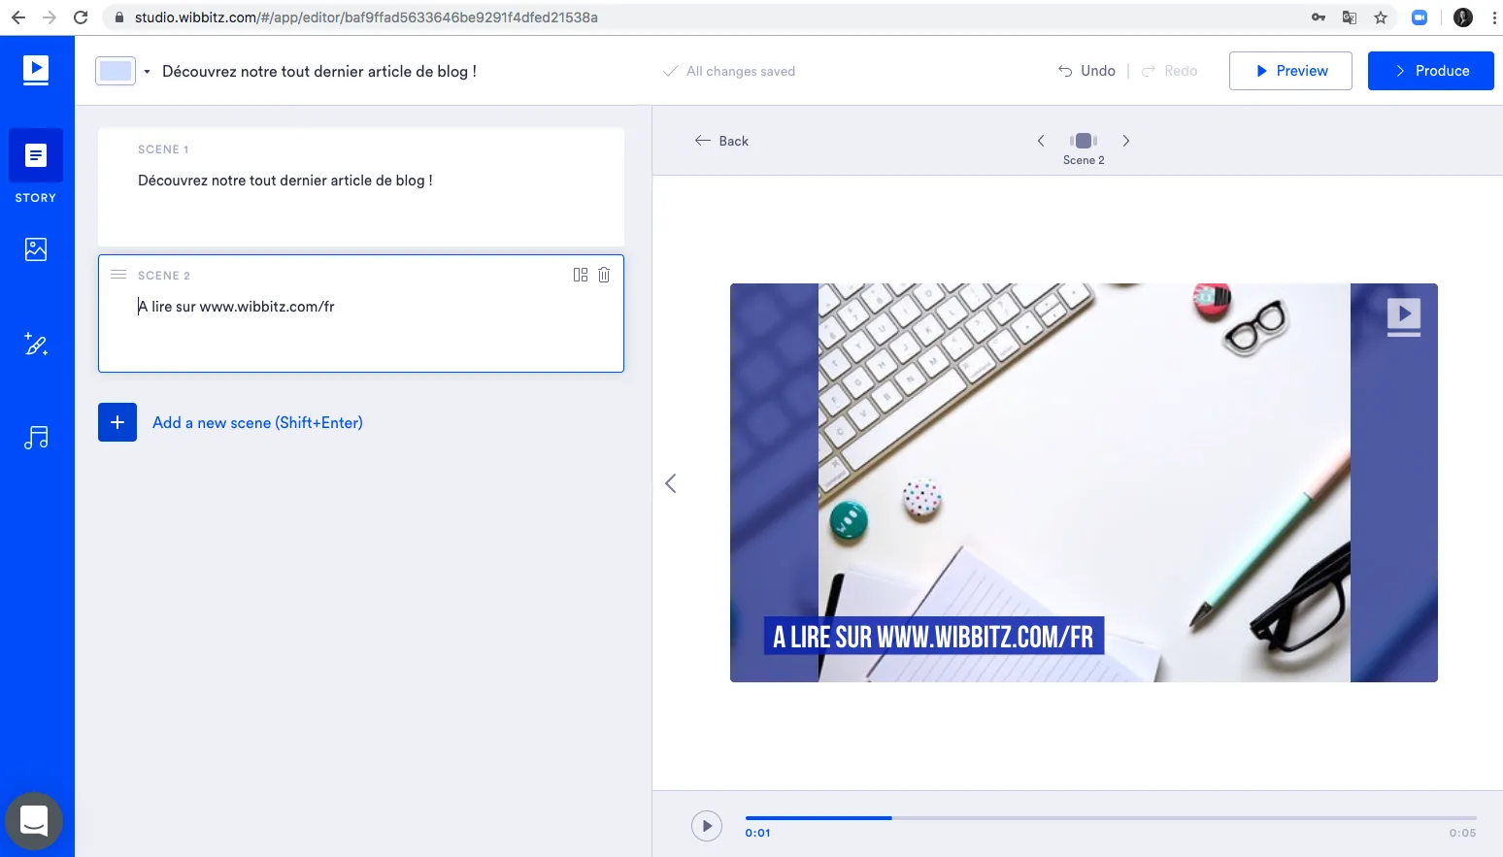Image resolution: width=1503 pixels, height=857 pixels.
Task: Delete Scene 2 with trash icon
Action: coord(604,275)
